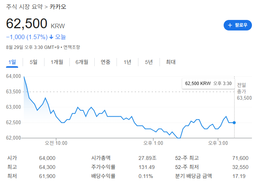Viewport: 264px width, 187px height.
Task: Open the 주식 시장 요약 breadcrumb link
Action: (x=25, y=7)
